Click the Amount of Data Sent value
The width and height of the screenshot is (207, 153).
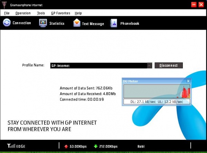104,88
